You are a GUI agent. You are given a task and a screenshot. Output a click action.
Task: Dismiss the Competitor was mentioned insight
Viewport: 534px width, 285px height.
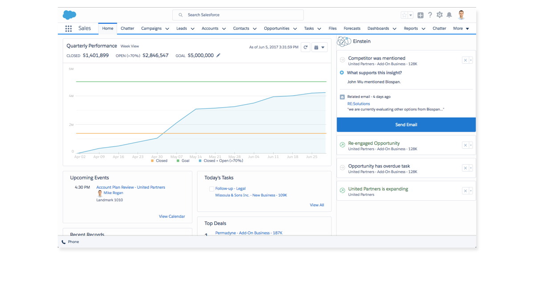click(465, 60)
